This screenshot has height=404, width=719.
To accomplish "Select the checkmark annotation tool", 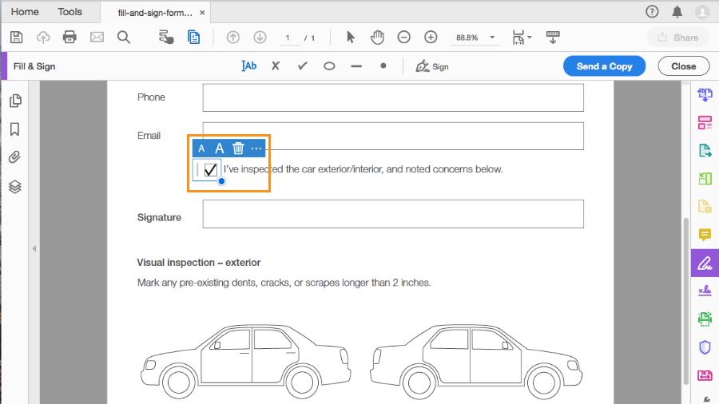I will coord(302,66).
